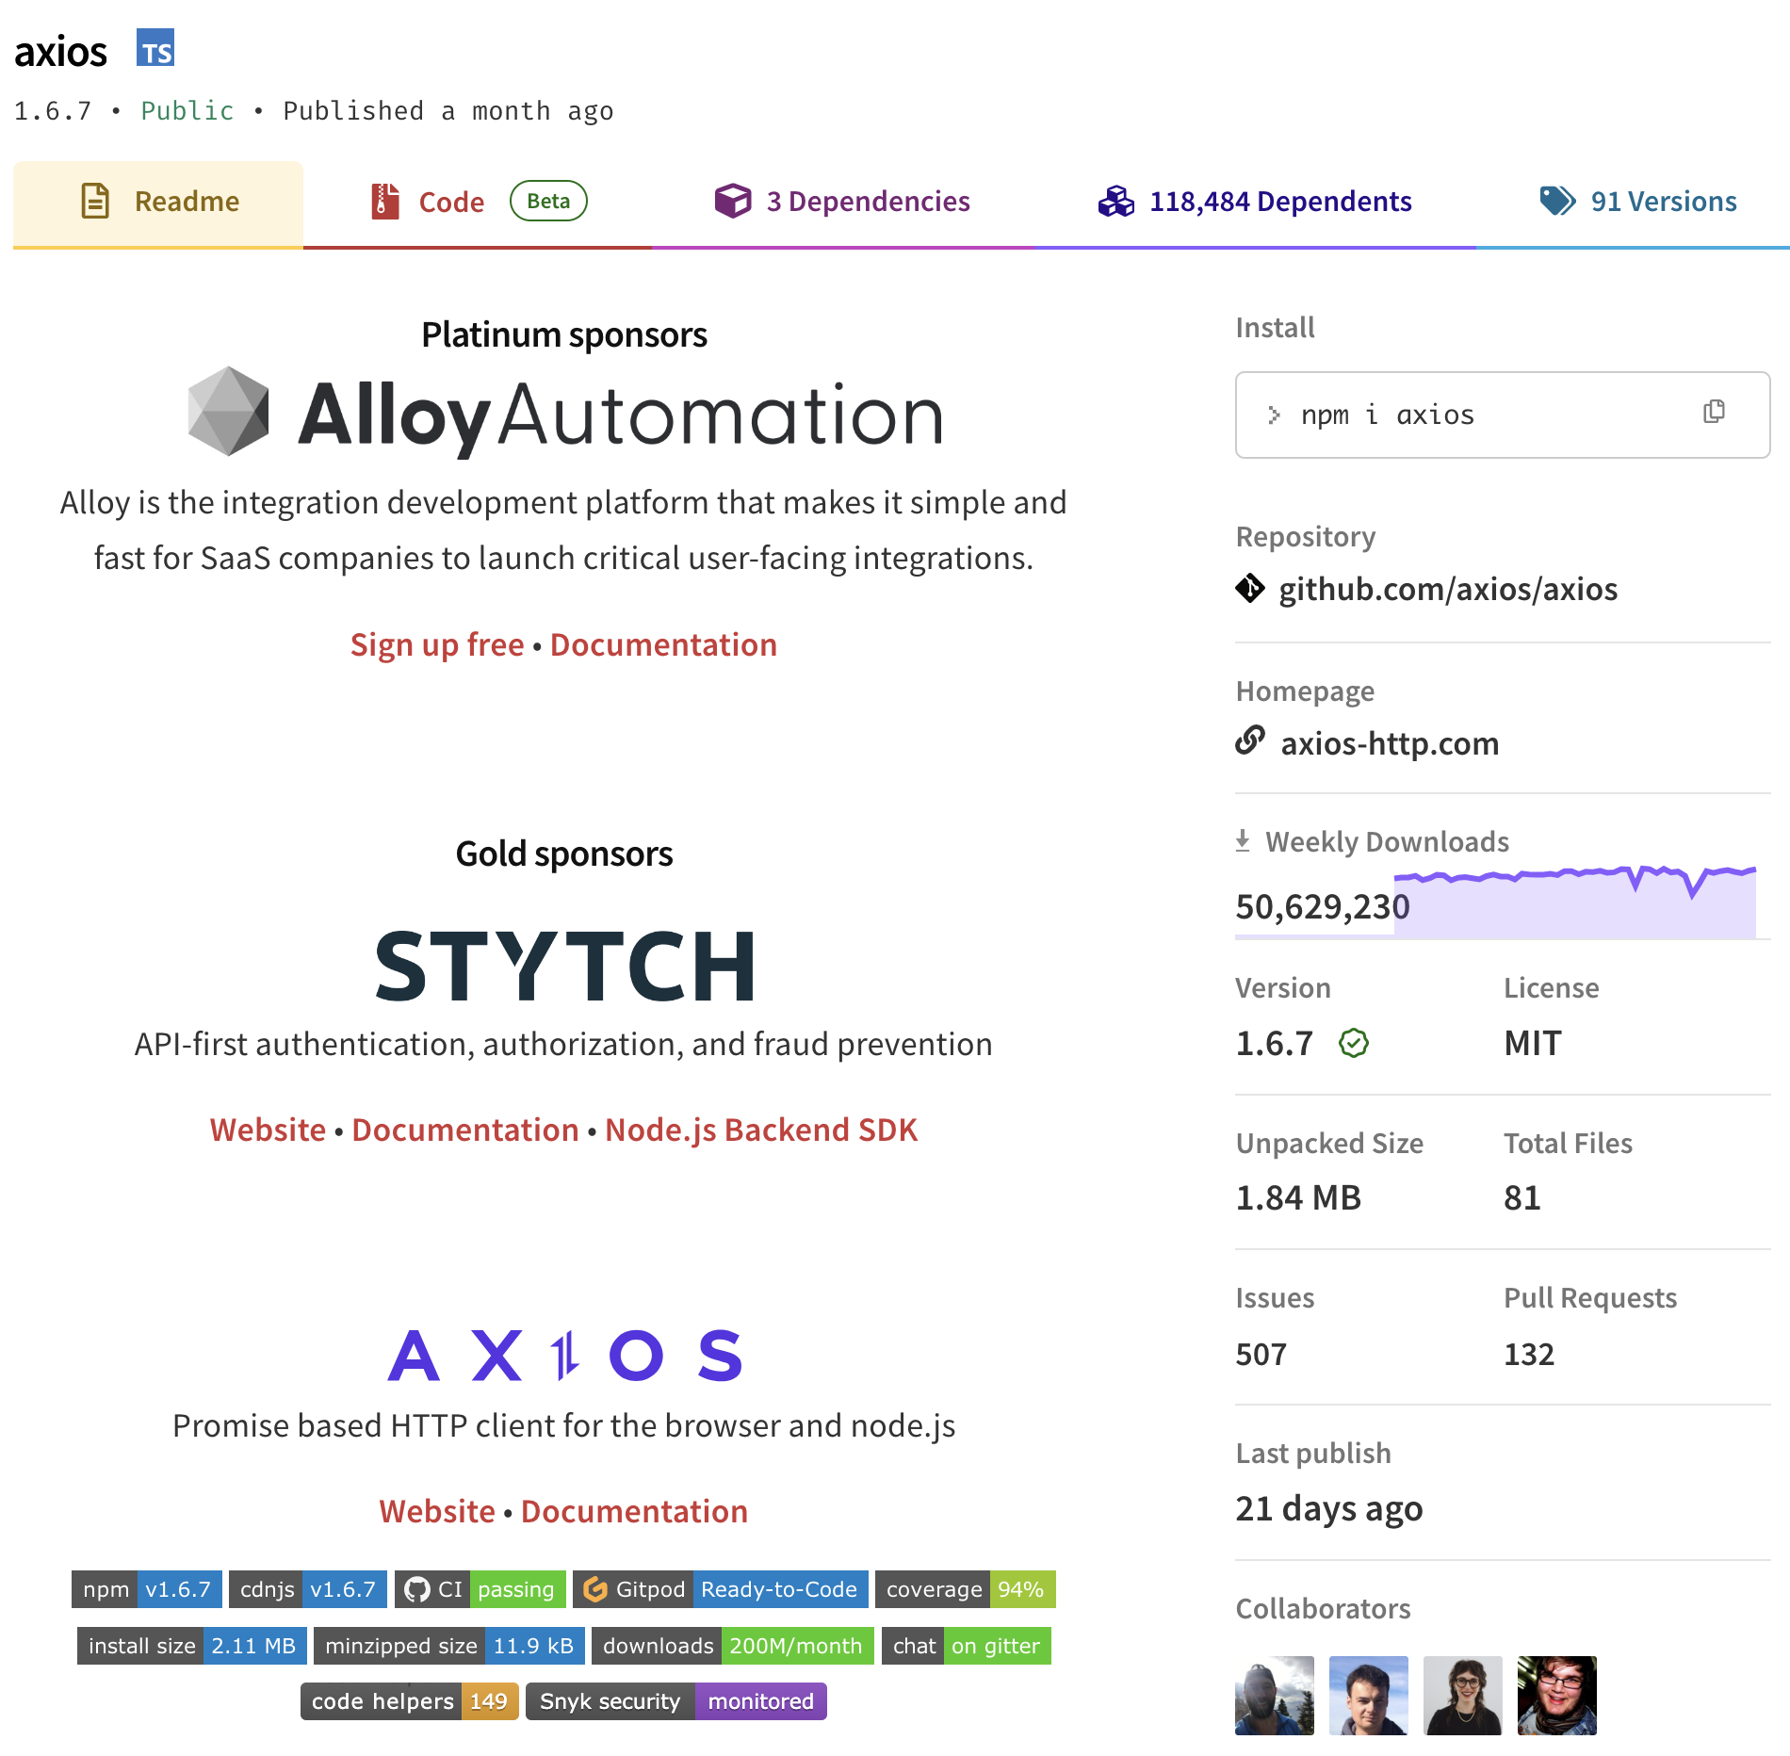Open the Node.js Backend SDK link
This screenshot has height=1756, width=1790.
(761, 1130)
